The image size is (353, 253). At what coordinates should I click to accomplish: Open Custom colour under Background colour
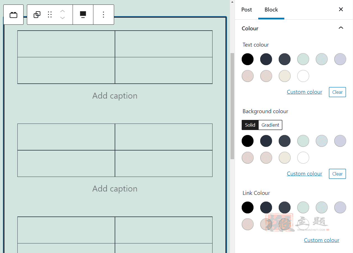304,174
